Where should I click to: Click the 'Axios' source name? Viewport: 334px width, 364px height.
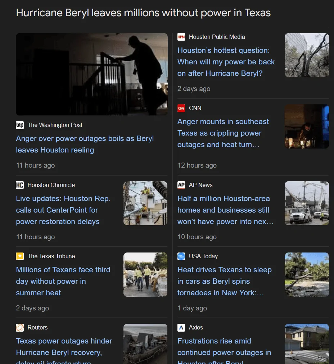point(196,328)
